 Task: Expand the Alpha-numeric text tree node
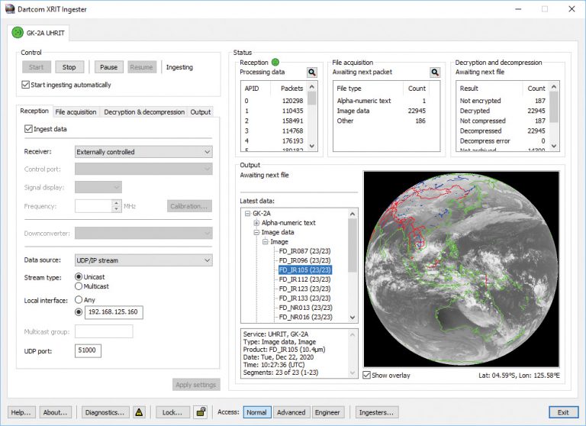click(x=256, y=223)
